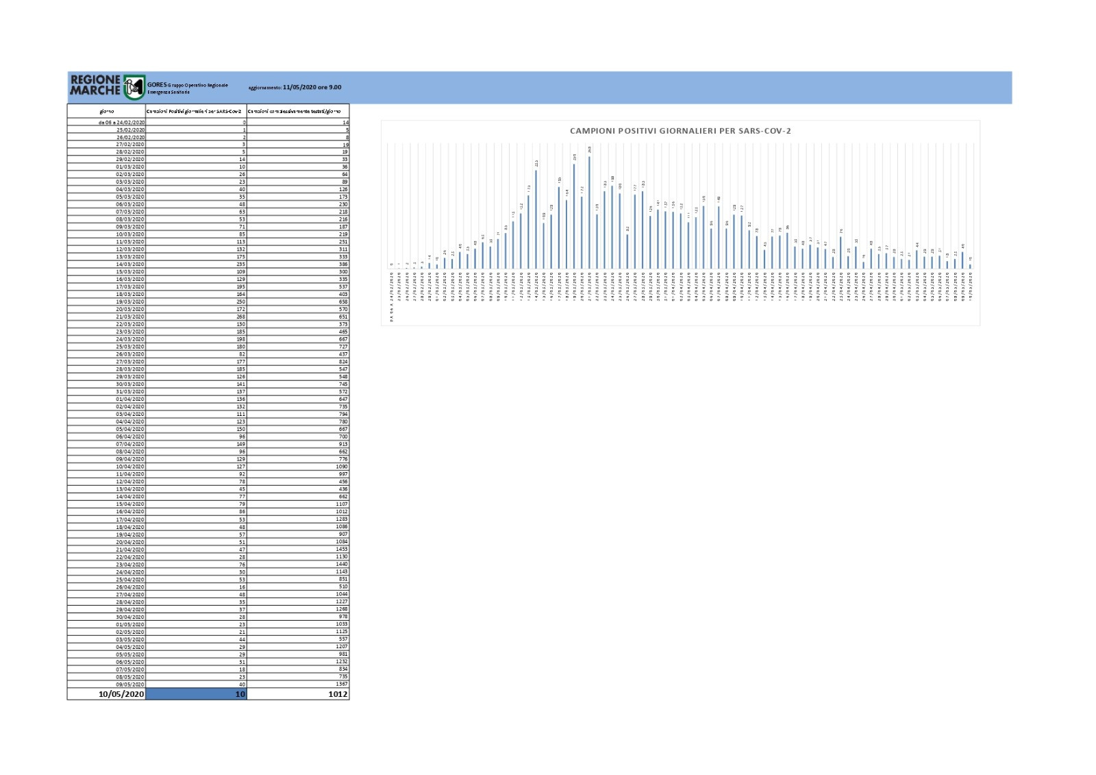The width and height of the screenshot is (1096, 775).
Task: Click the '25/02/2020' date cell
Action: 107,130
